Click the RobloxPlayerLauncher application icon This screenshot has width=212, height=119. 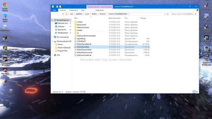(x=75, y=52)
